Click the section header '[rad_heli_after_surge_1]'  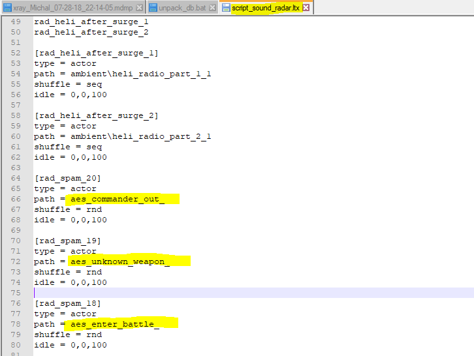(x=96, y=53)
